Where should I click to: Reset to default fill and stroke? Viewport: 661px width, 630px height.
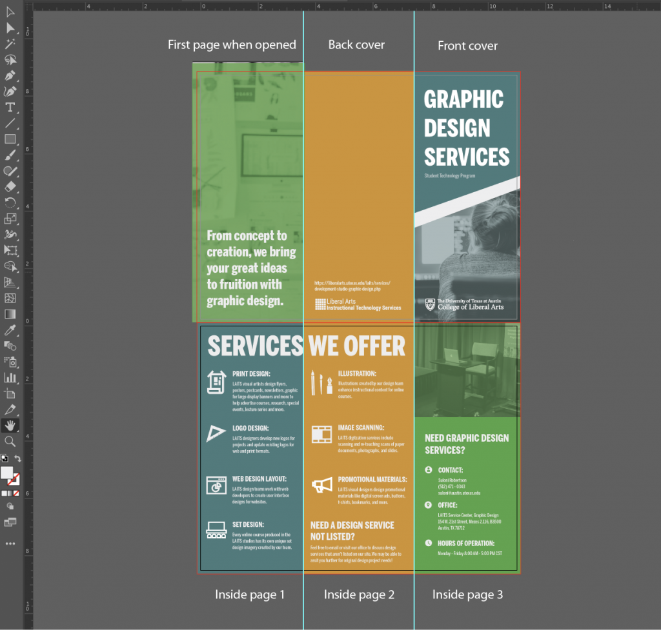[5, 458]
